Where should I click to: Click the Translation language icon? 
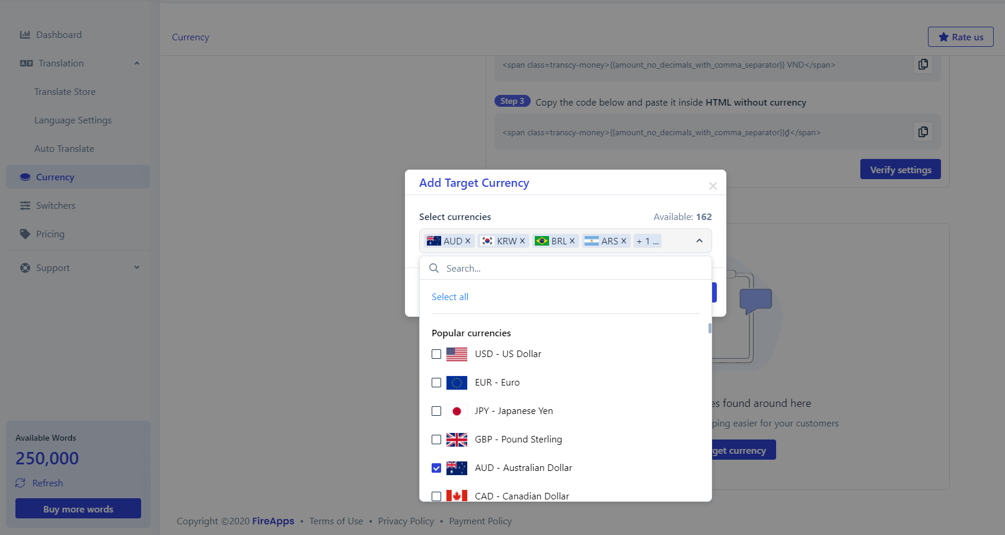[x=26, y=63]
